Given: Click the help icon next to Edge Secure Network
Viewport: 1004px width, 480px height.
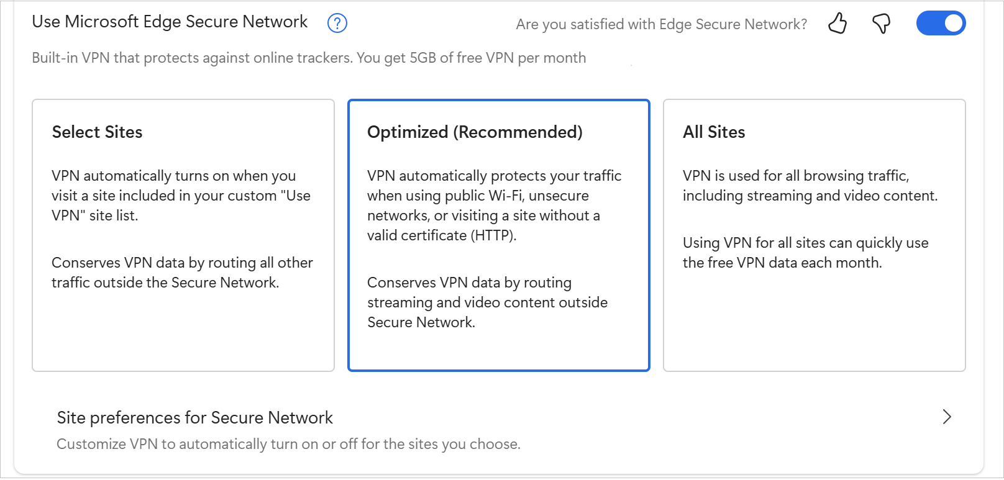Looking at the screenshot, I should point(337,23).
